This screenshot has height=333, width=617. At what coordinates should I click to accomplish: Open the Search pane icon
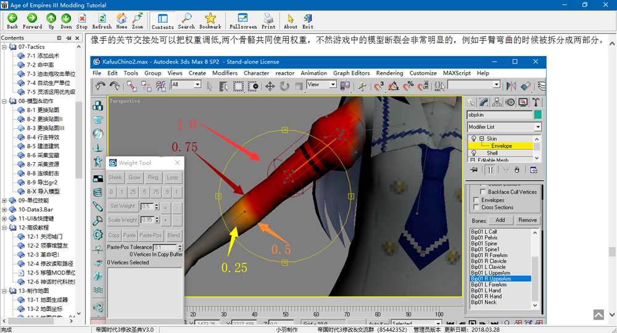click(186, 19)
